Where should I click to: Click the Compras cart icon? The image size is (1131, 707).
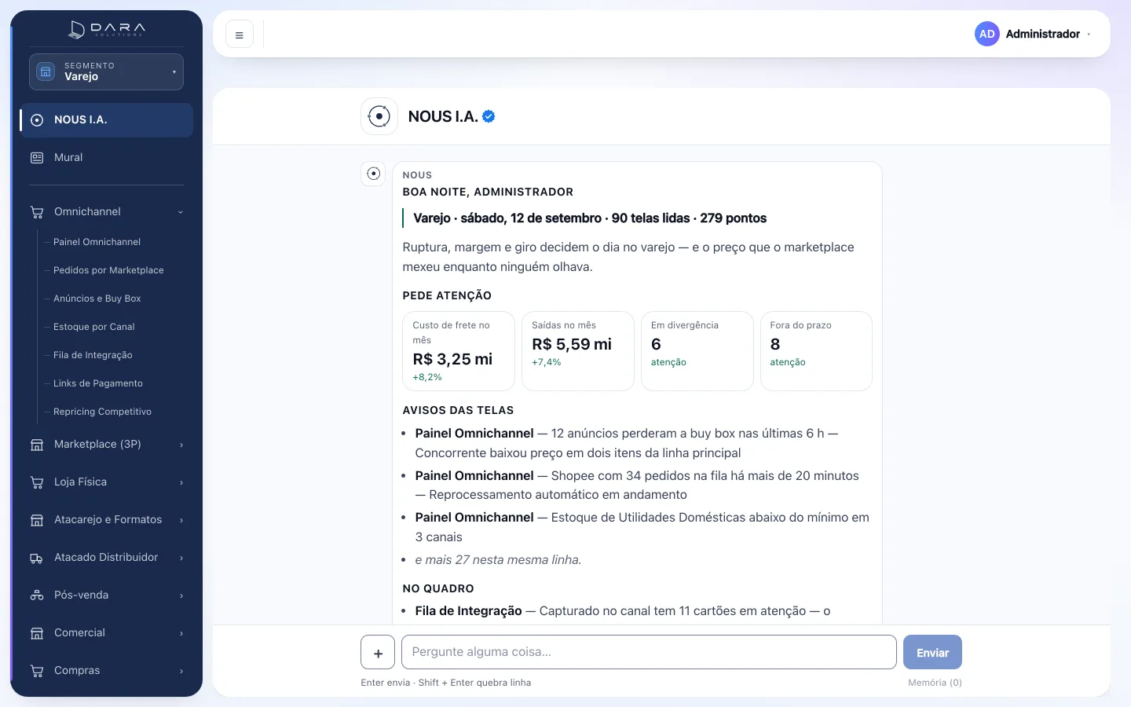[x=37, y=671]
